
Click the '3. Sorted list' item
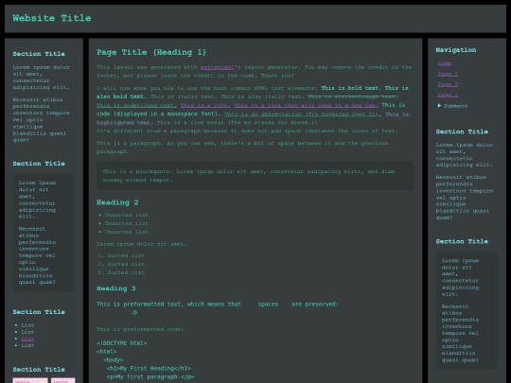tap(121, 272)
